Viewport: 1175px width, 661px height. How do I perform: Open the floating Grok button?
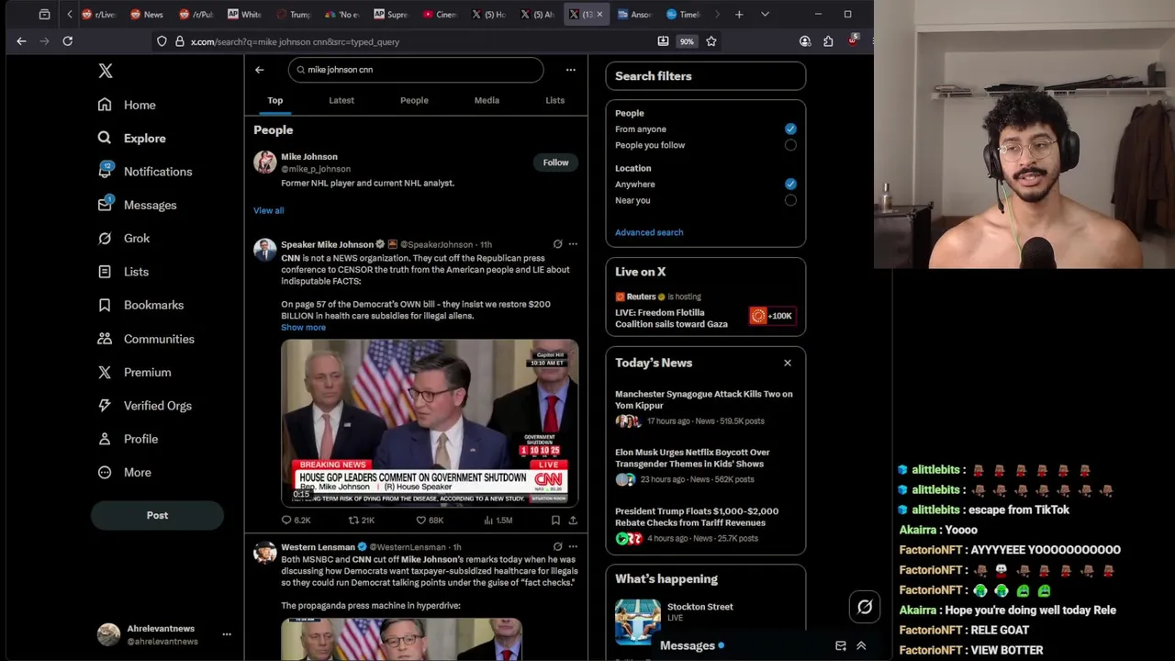point(865,607)
